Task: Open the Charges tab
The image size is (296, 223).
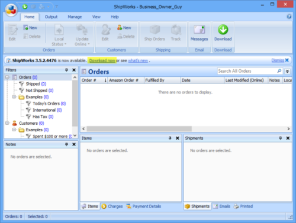Action: click(112, 206)
